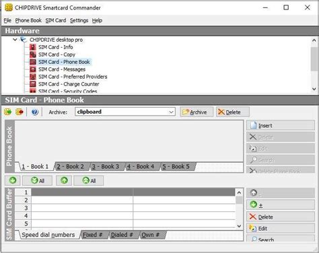
Task: Click the CHIPDRIVE app icon in title bar
Action: [x=9, y=7]
